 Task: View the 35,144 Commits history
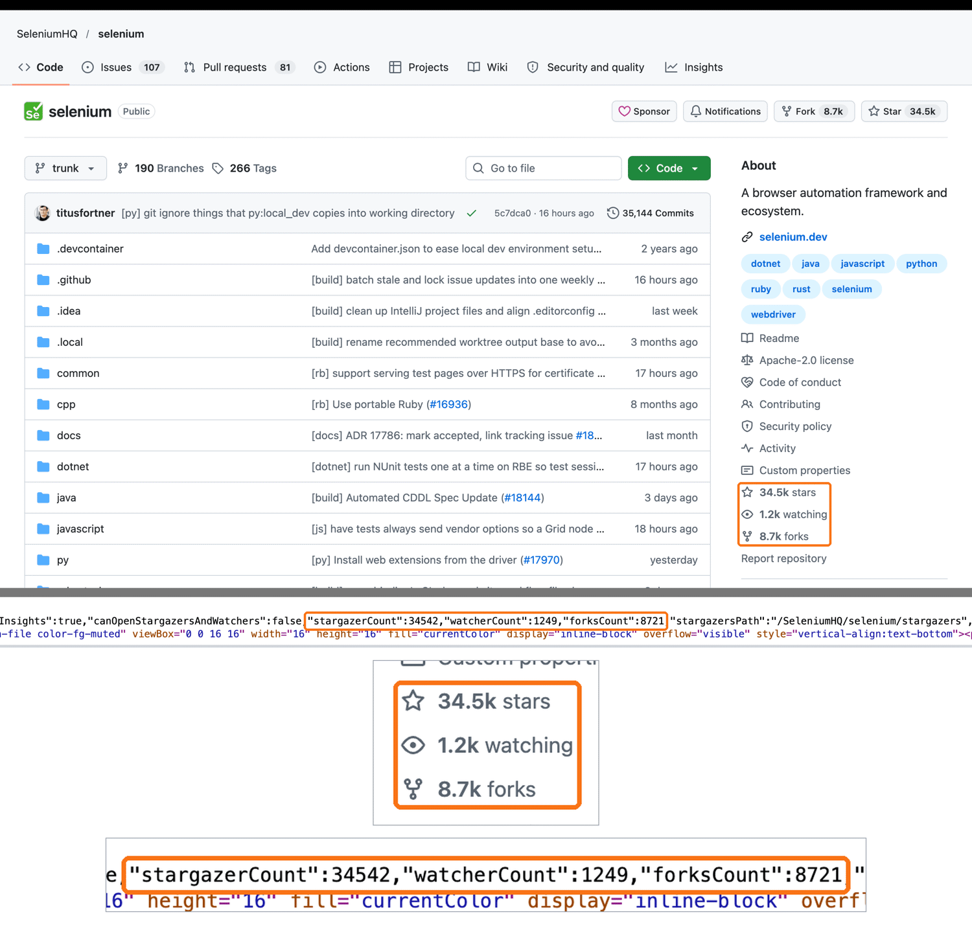point(651,213)
